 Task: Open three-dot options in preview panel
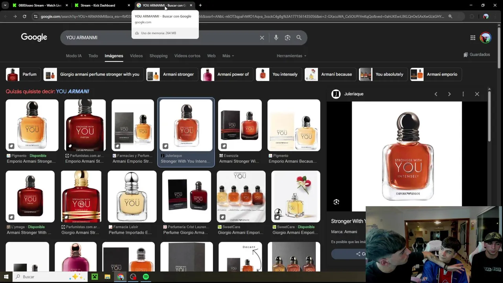click(463, 94)
